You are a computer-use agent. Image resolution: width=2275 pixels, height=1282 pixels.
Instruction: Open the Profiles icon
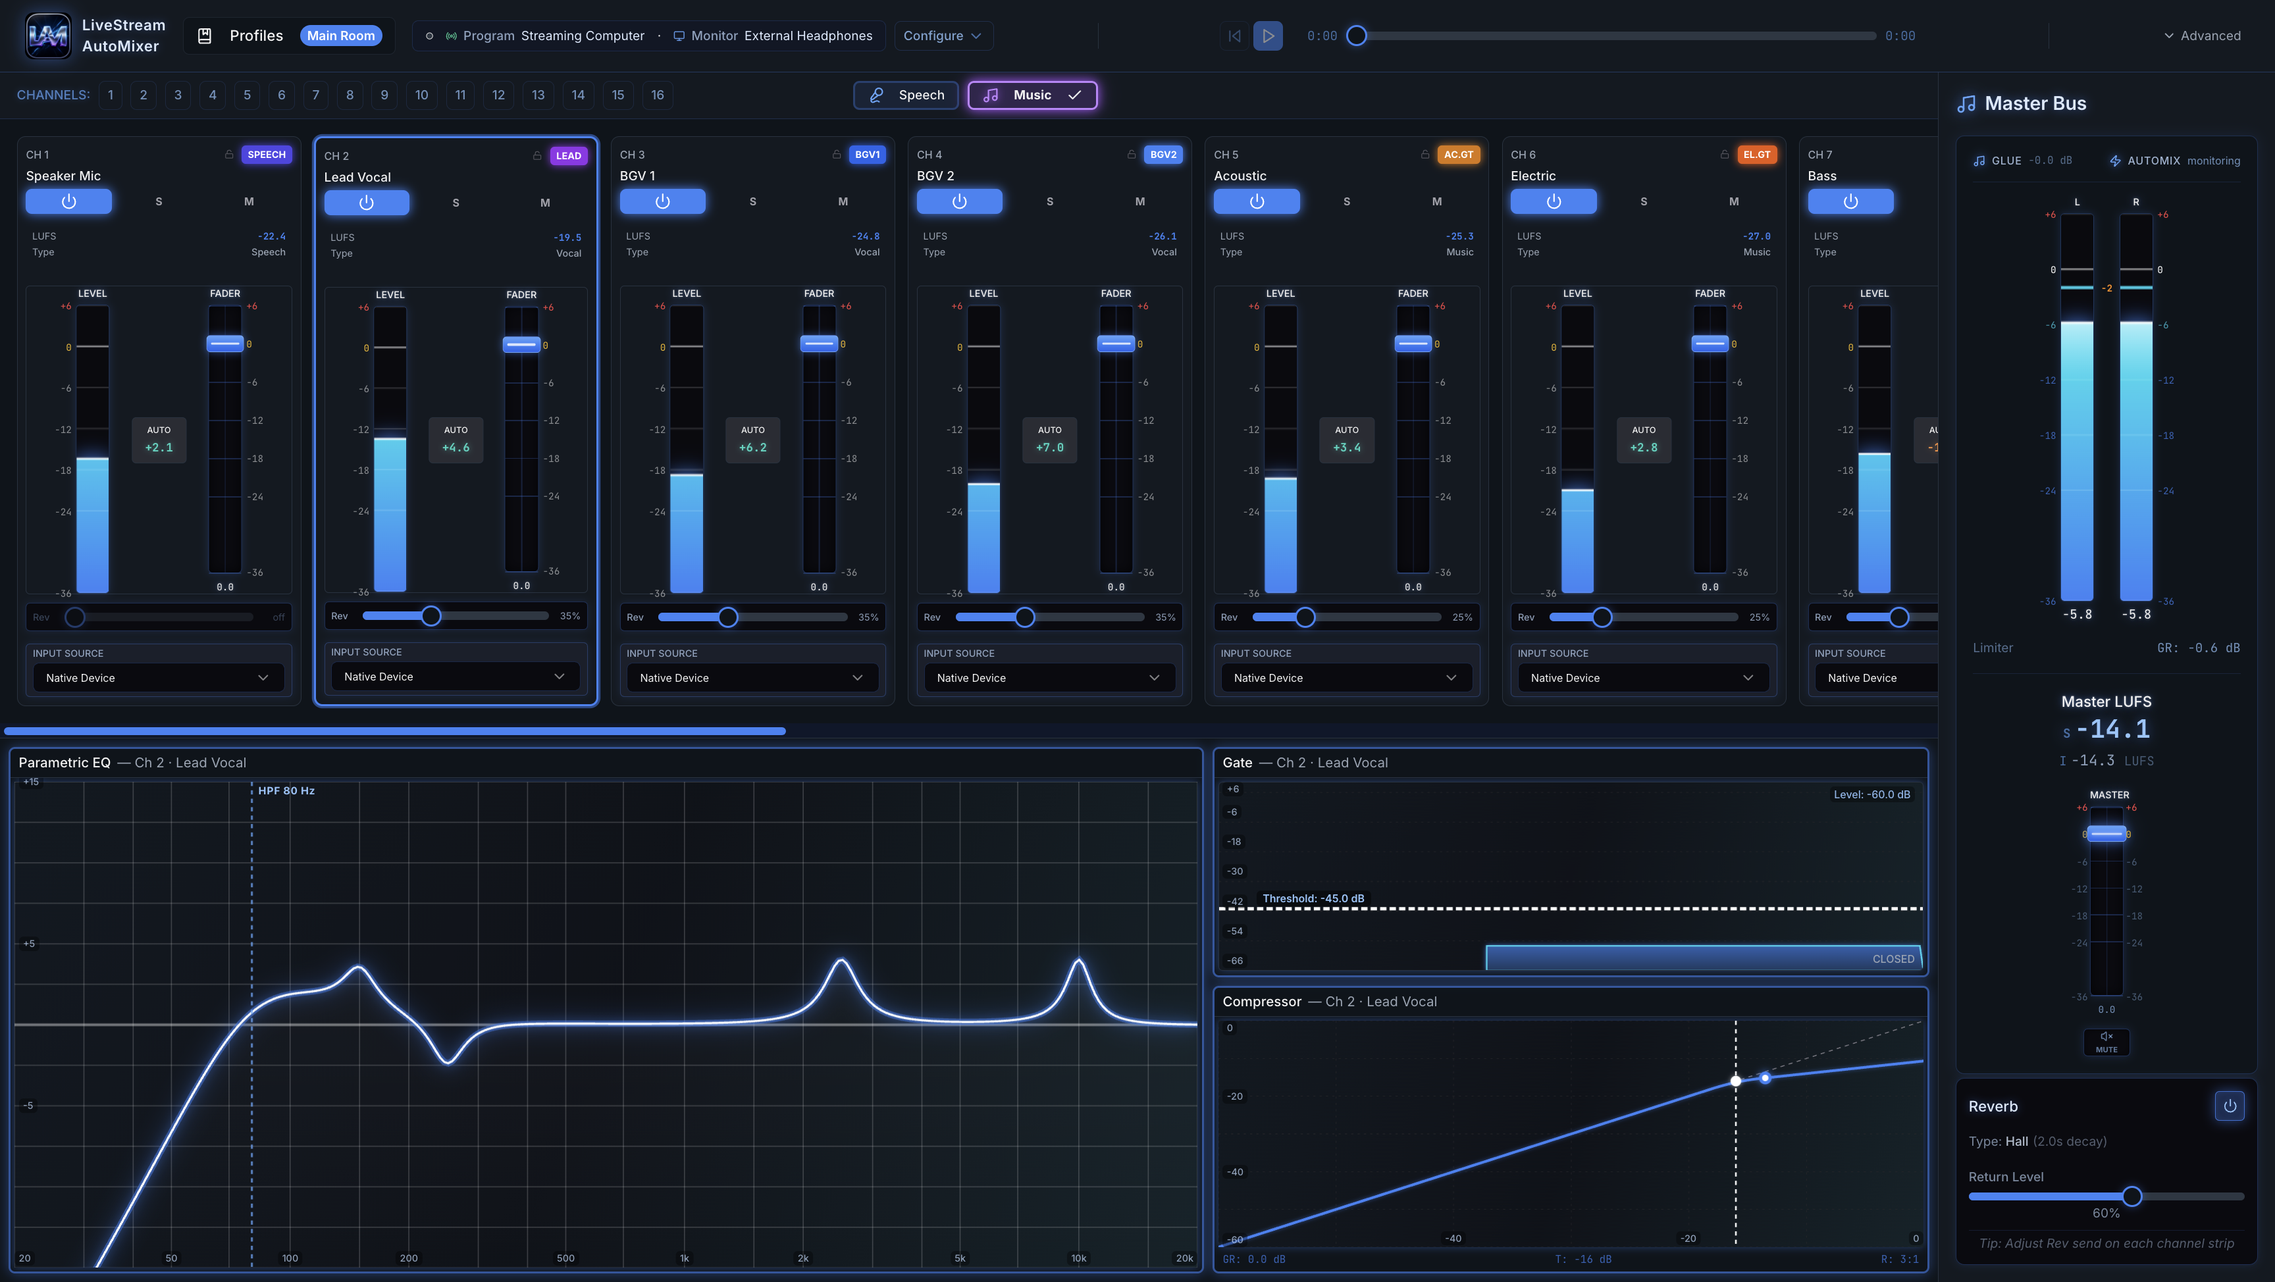pos(204,36)
